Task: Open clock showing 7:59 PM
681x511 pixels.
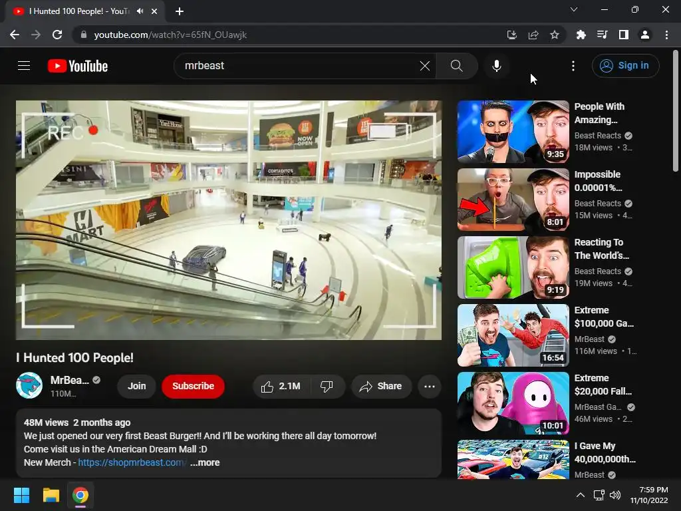Action: 649,495
